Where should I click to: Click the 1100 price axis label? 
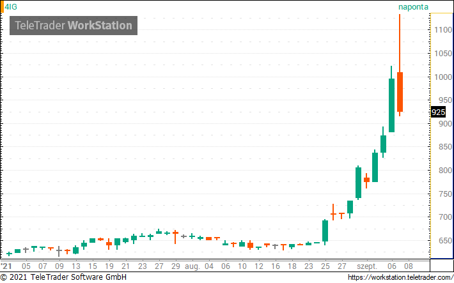pos(443,30)
